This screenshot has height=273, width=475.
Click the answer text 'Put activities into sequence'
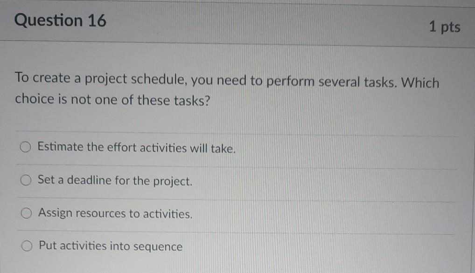pos(109,246)
